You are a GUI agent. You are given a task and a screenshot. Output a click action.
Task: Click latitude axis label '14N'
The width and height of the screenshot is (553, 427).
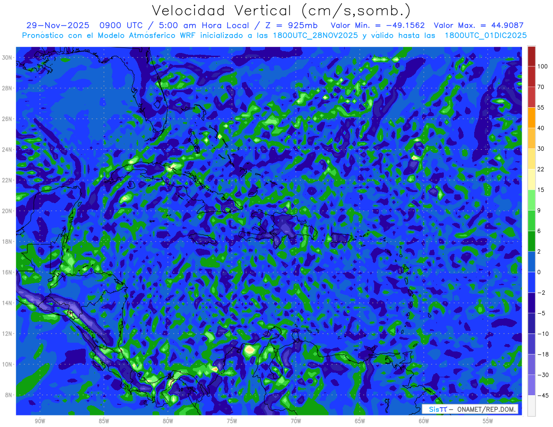tap(8, 303)
